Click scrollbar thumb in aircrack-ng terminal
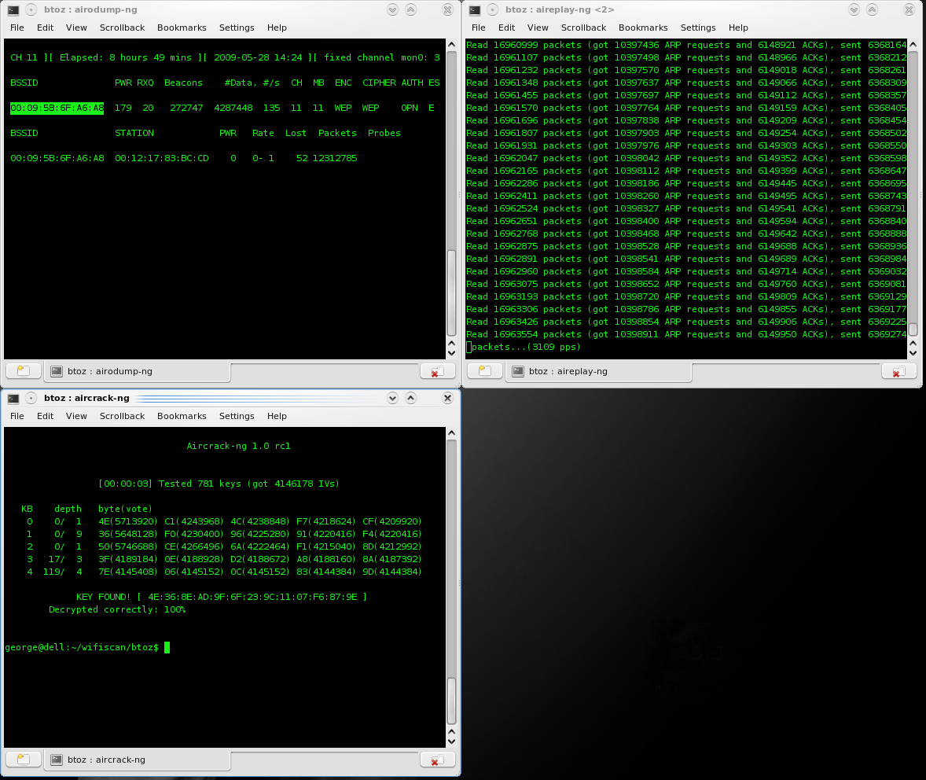 (452, 701)
